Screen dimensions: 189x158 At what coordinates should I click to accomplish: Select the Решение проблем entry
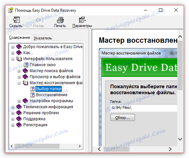point(41,113)
